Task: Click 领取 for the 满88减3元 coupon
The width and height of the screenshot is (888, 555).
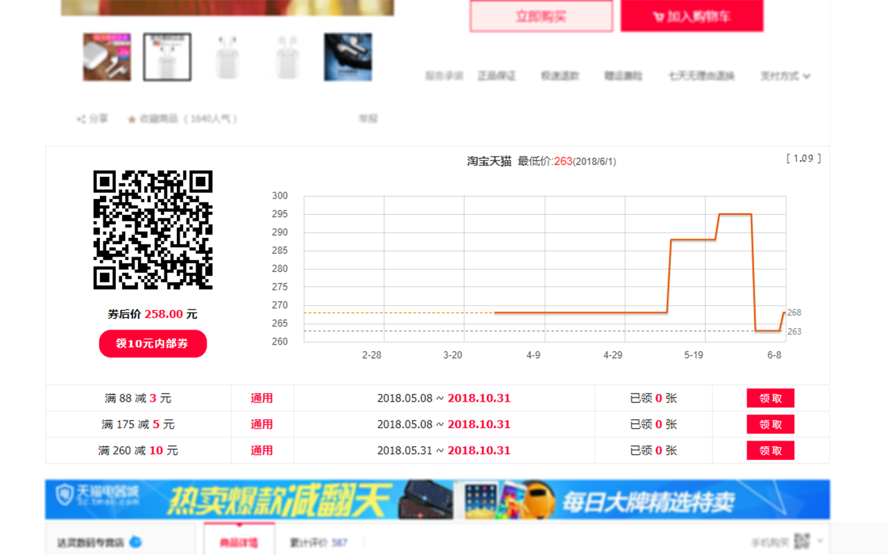Action: (770, 398)
